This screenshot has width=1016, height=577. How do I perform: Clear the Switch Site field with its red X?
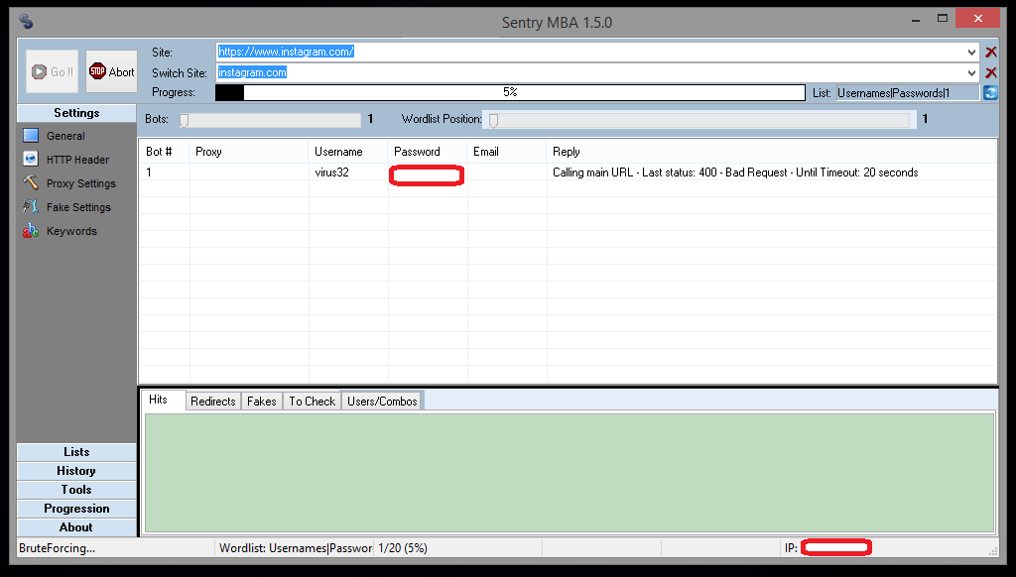pyautogui.click(x=991, y=72)
